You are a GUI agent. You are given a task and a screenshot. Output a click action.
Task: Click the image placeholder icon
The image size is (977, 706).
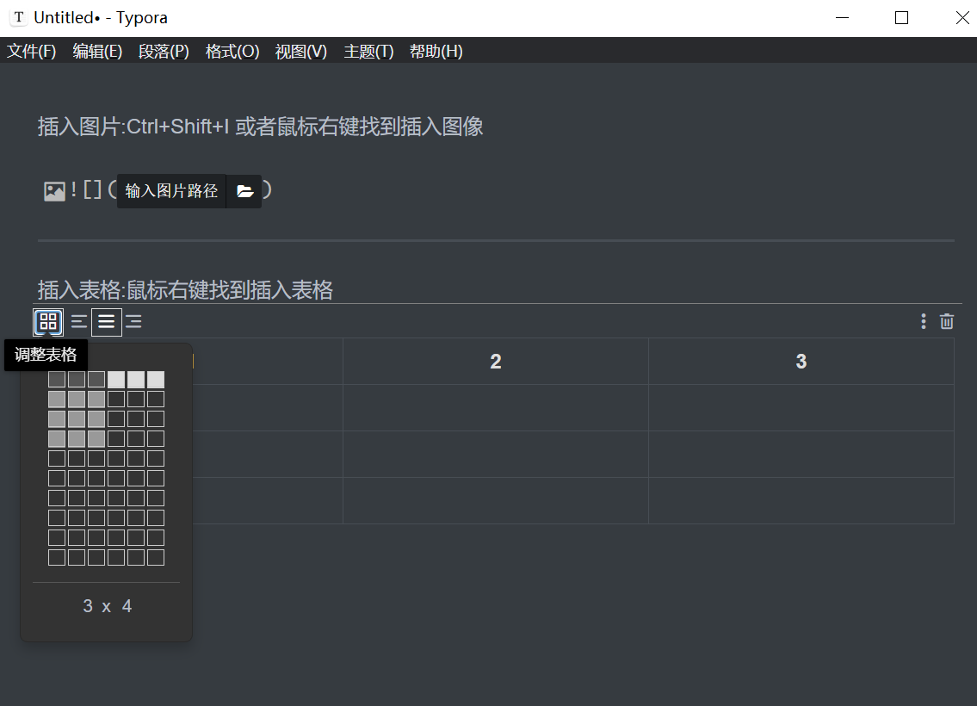[x=55, y=191]
